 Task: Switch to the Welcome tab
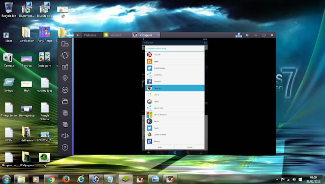90,35
